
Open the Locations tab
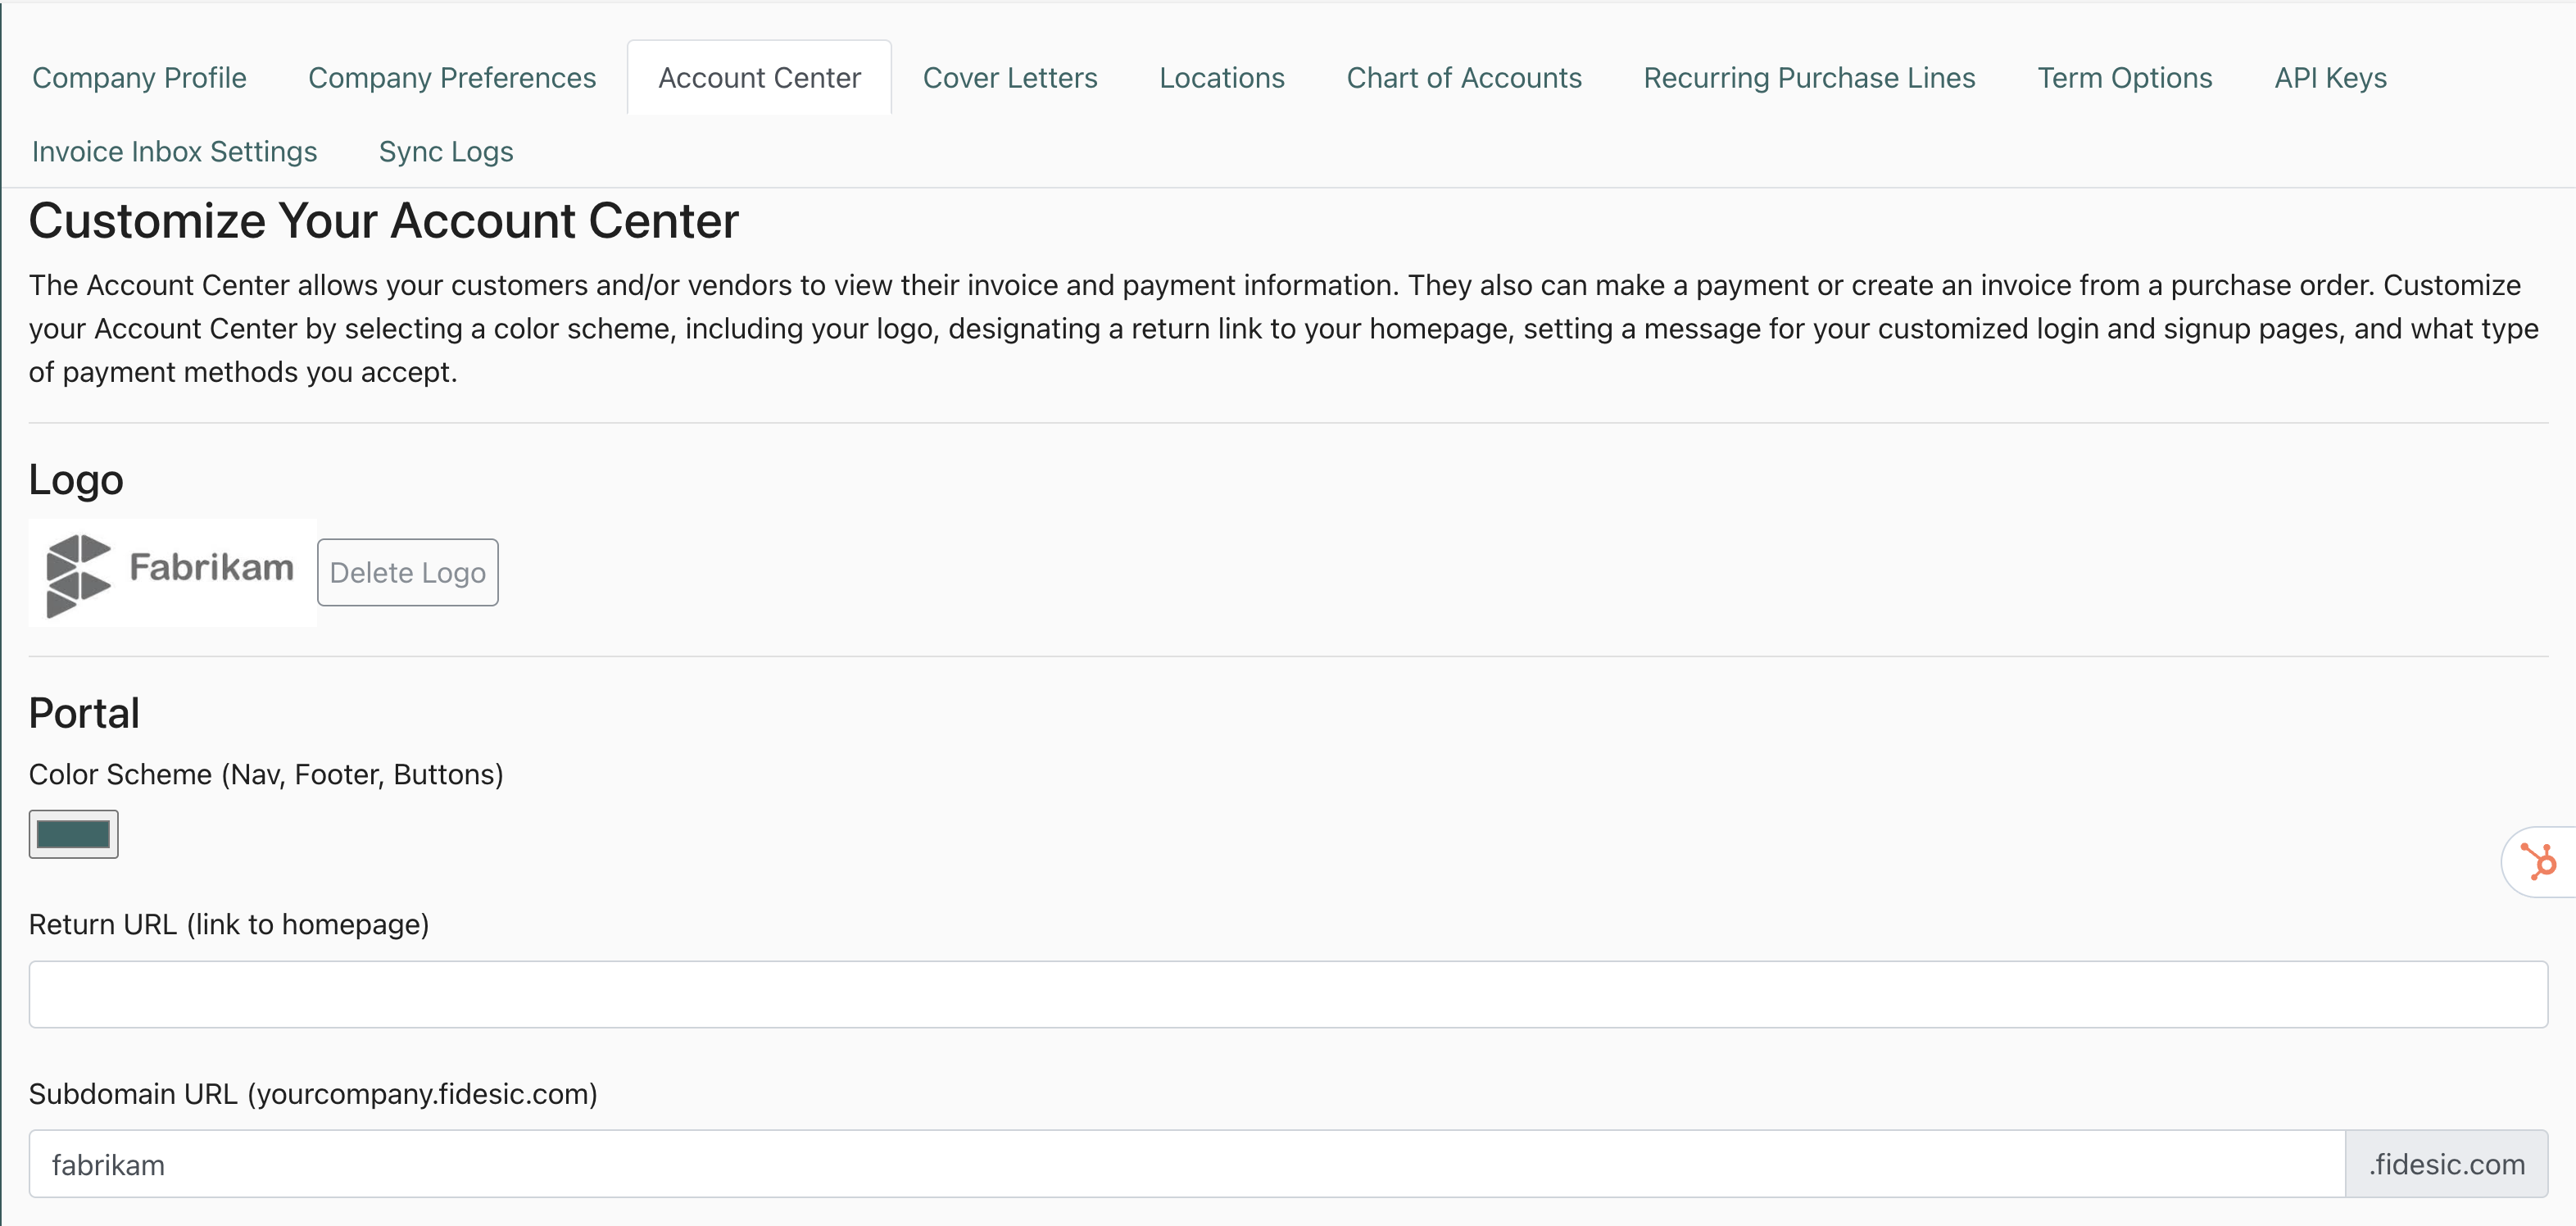tap(1221, 78)
